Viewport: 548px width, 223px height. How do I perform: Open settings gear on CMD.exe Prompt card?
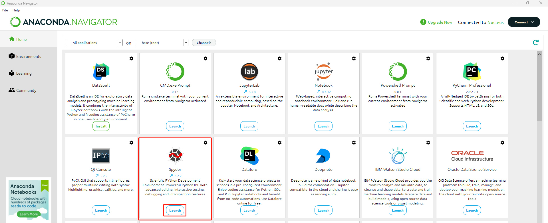click(205, 58)
